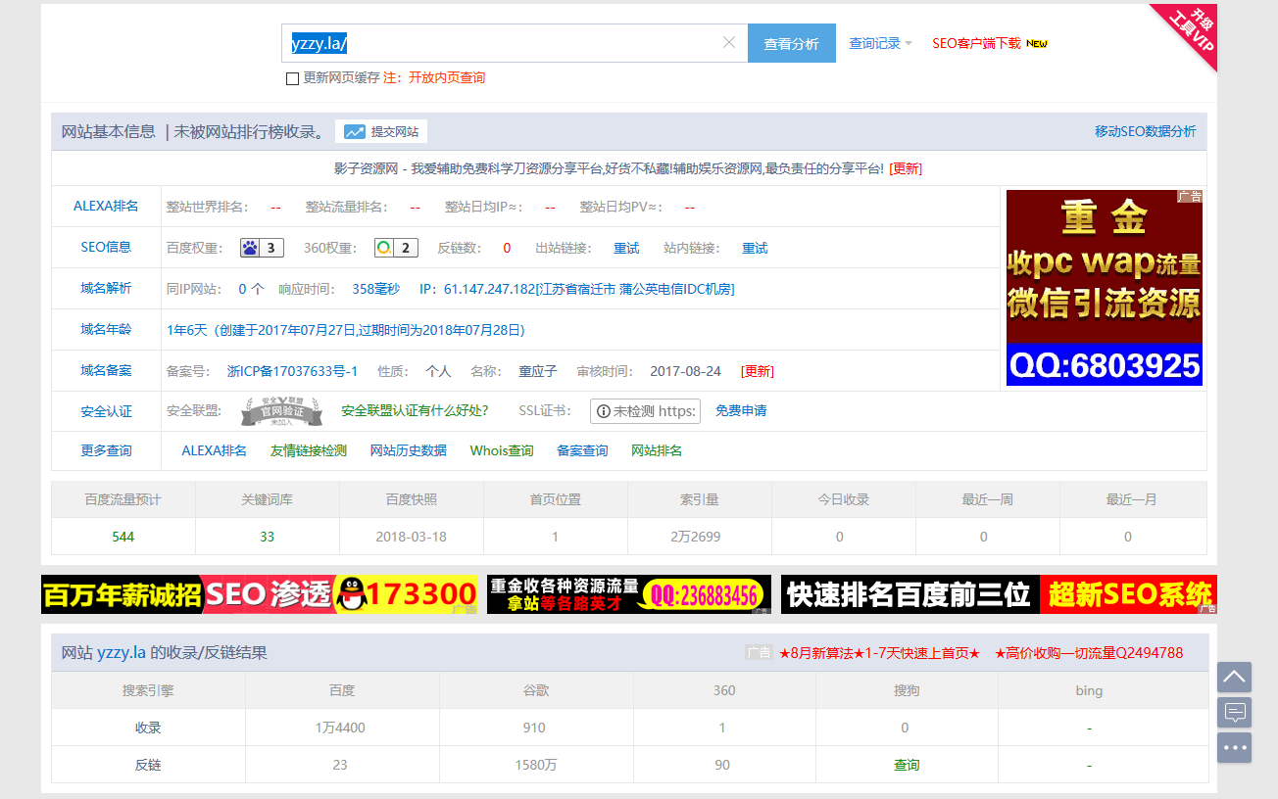The image size is (1278, 799).
Task: Click the 查看分析 button
Action: [791, 43]
